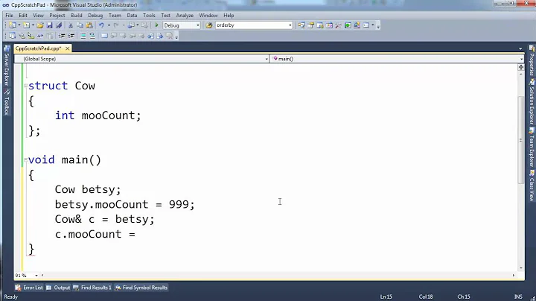The width and height of the screenshot is (536, 301).
Task: Start debugging with the green play icon
Action: click(156, 25)
